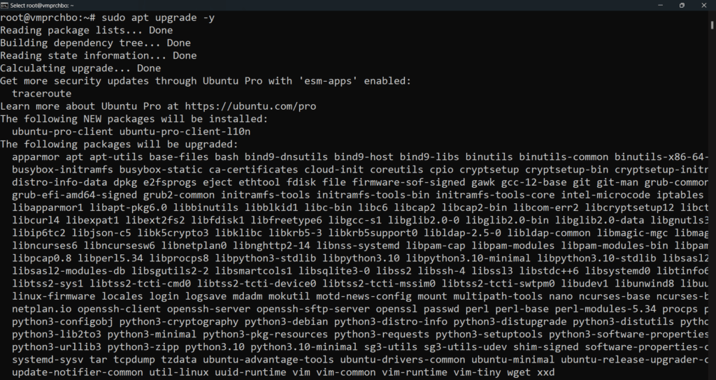Viewport: 716px width, 380px height.
Task: Click the 'openssh-server' package name
Action: pos(208,309)
